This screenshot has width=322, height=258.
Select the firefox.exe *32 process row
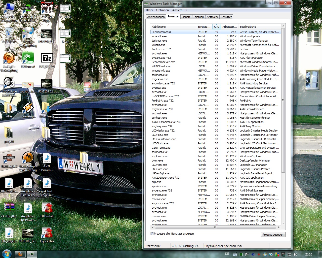click(x=216, y=49)
